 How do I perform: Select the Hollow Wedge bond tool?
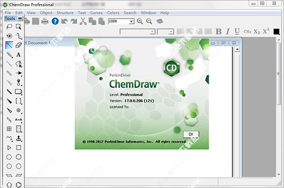point(9,110)
